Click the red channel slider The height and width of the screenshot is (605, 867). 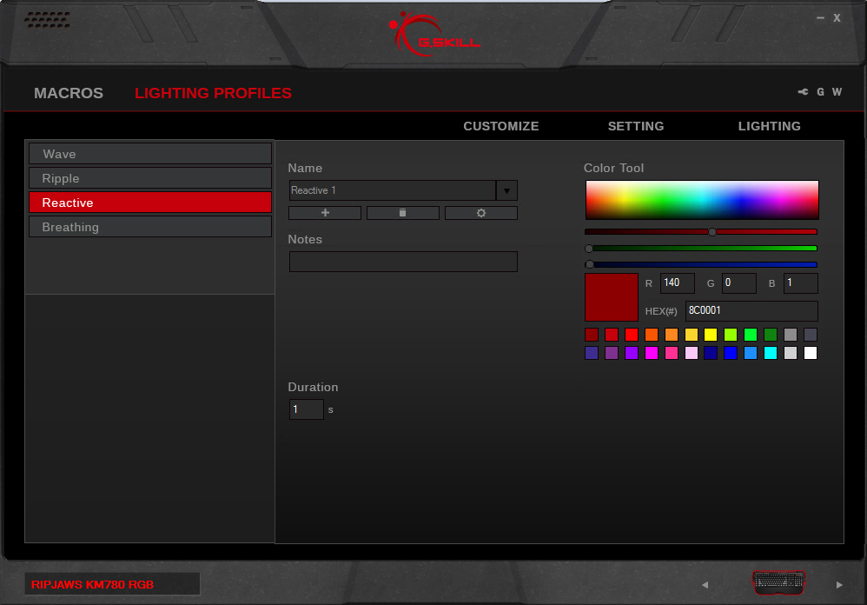(x=700, y=232)
